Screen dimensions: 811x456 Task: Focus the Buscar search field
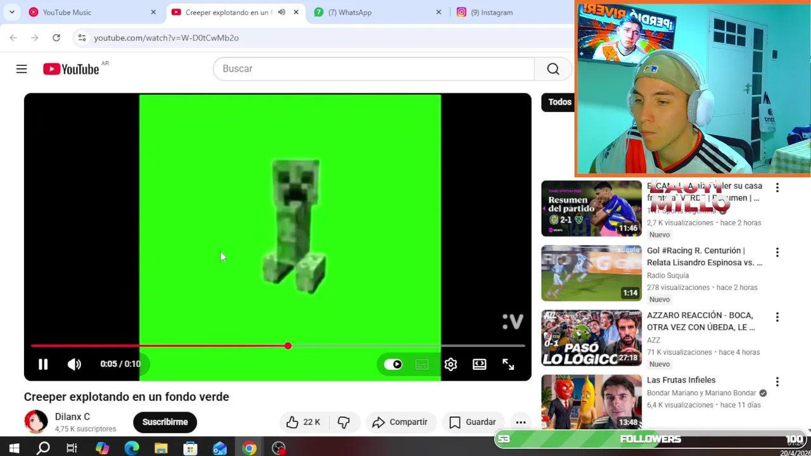[x=374, y=68]
